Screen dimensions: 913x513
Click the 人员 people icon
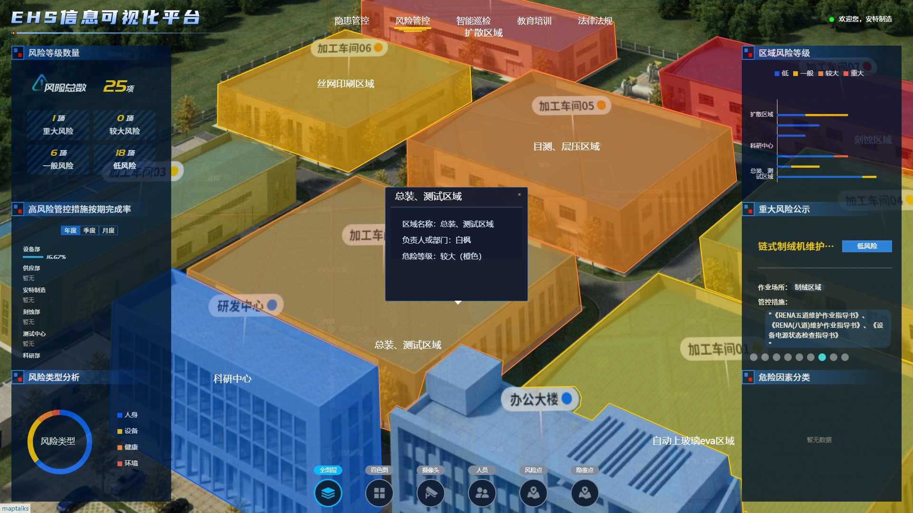point(482,493)
